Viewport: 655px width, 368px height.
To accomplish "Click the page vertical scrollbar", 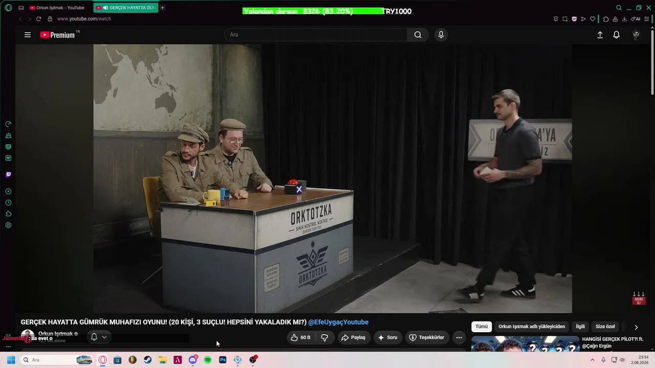I will (652, 61).
